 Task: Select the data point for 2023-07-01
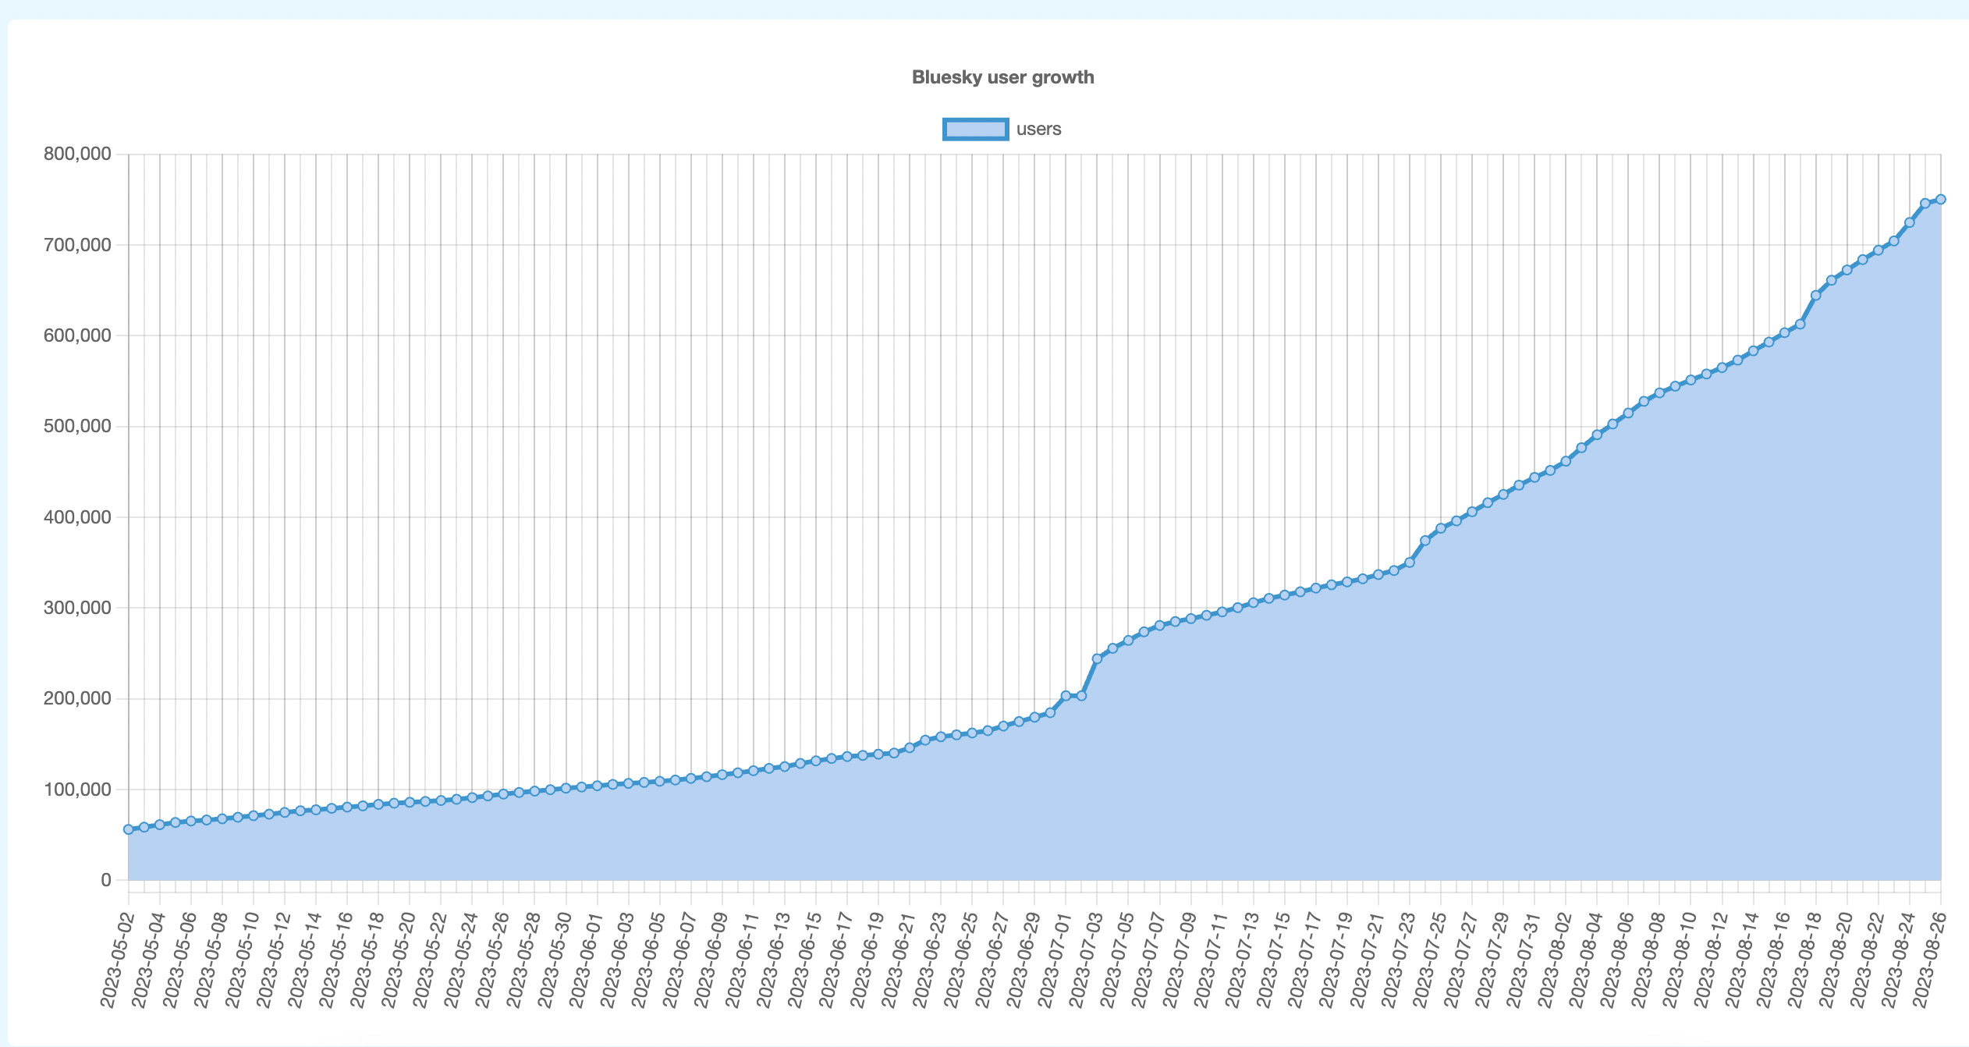tap(1066, 695)
